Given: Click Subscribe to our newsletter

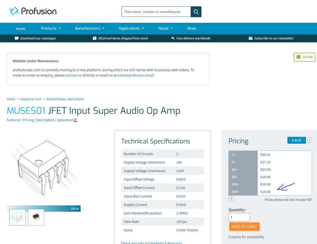Looking at the screenshot, I should click(274, 38).
